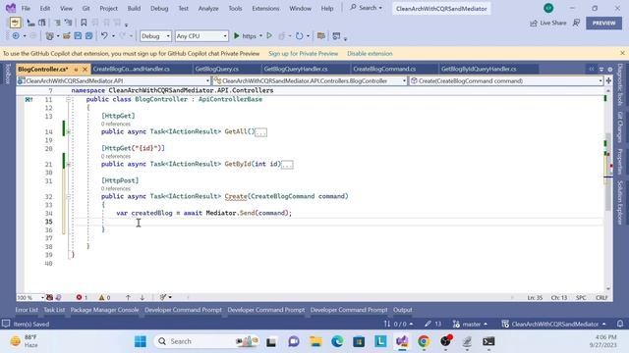Close the BlogController.cs tab

85,70
